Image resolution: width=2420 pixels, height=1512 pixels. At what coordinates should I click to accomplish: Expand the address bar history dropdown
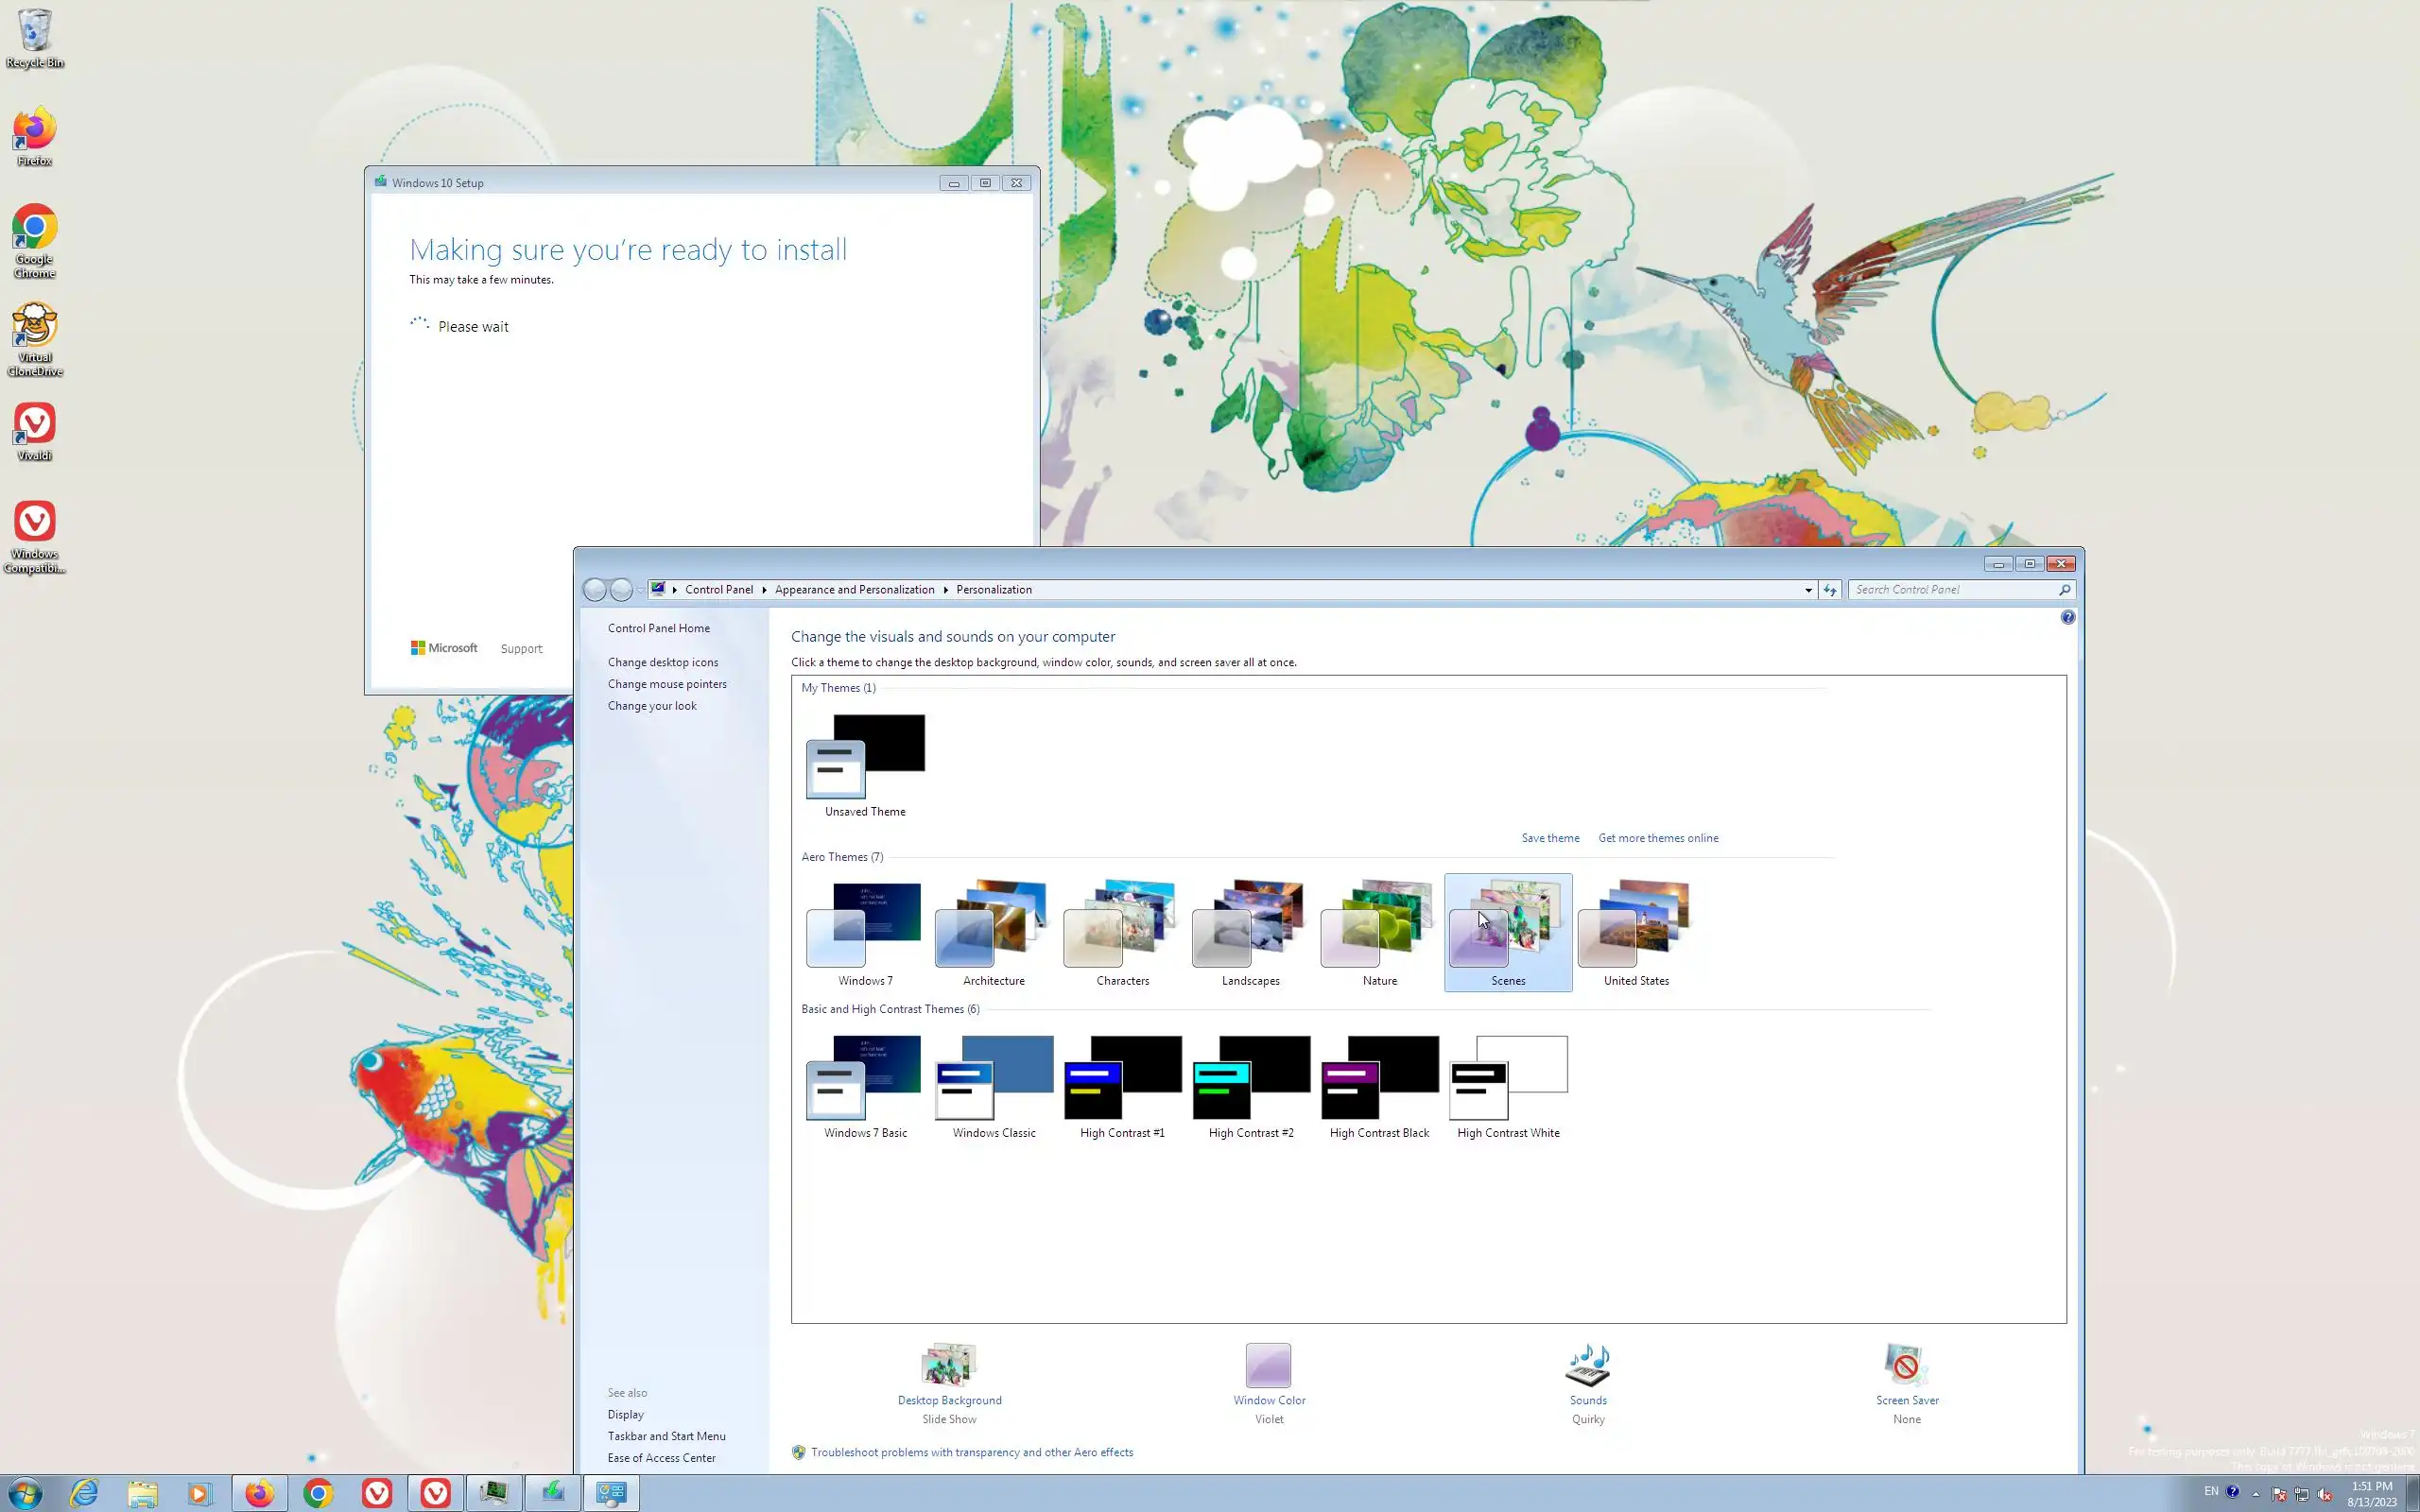coord(1808,590)
